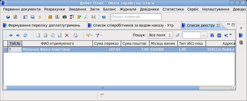
Task: Open the "Все поля" search field selector
Action: 160,35
